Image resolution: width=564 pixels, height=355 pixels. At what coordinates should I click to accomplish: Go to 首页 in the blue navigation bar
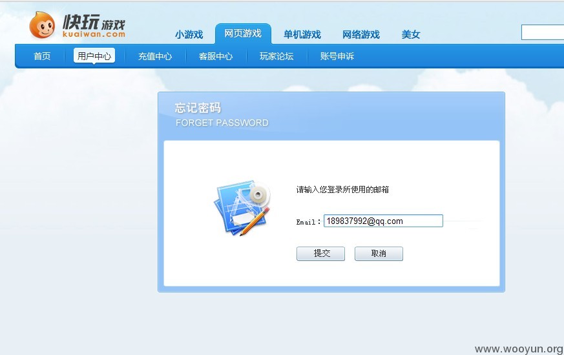pos(42,56)
